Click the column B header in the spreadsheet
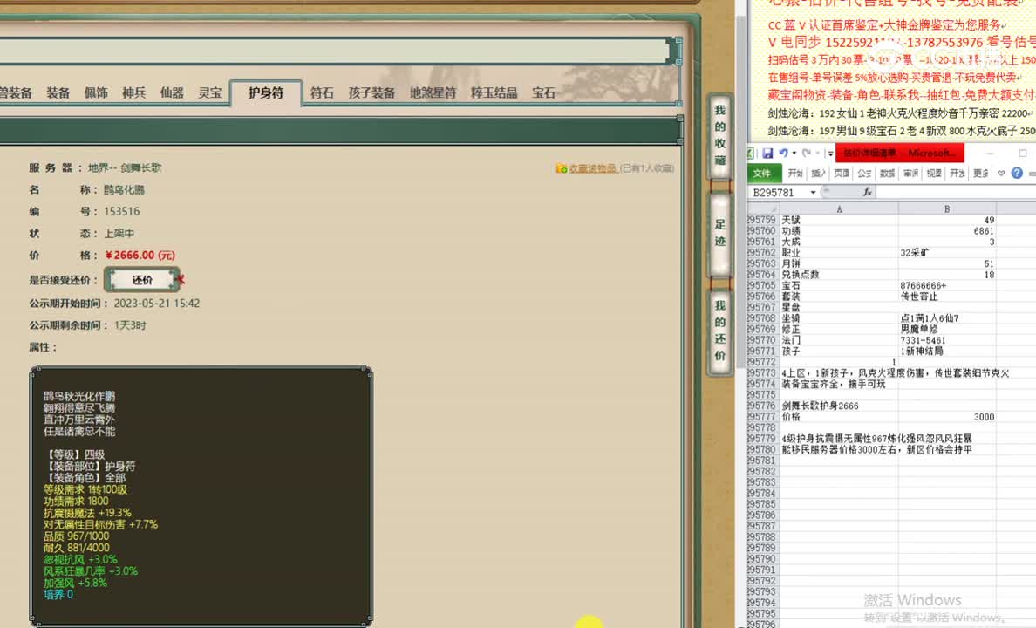The image size is (1036, 628). tap(946, 209)
